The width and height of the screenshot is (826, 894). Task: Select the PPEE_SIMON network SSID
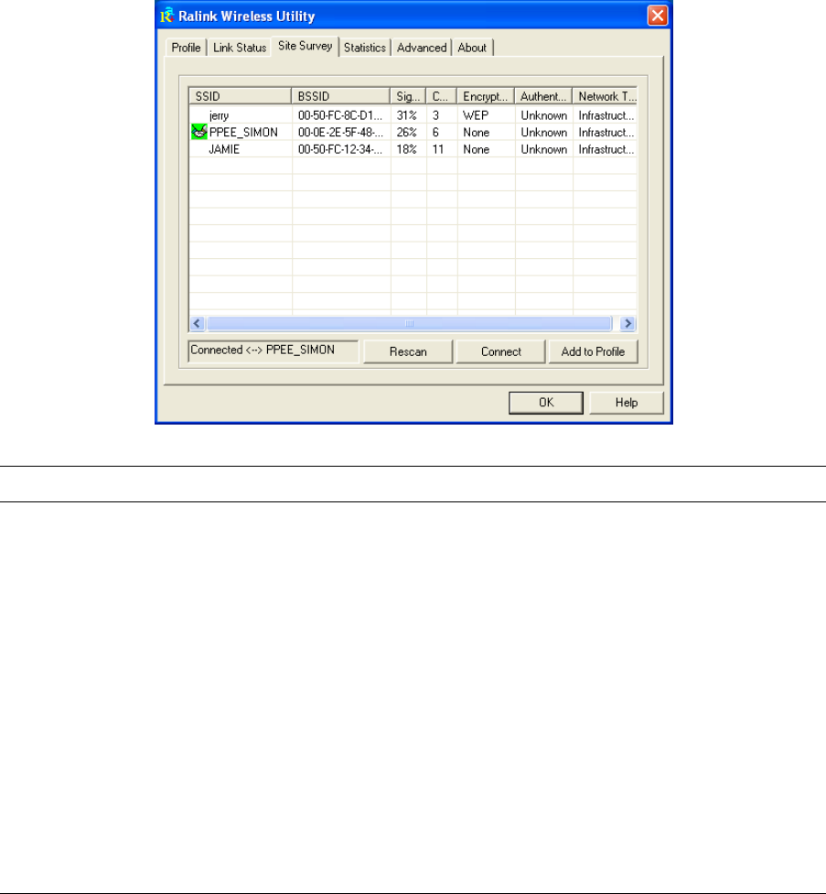[x=243, y=133]
